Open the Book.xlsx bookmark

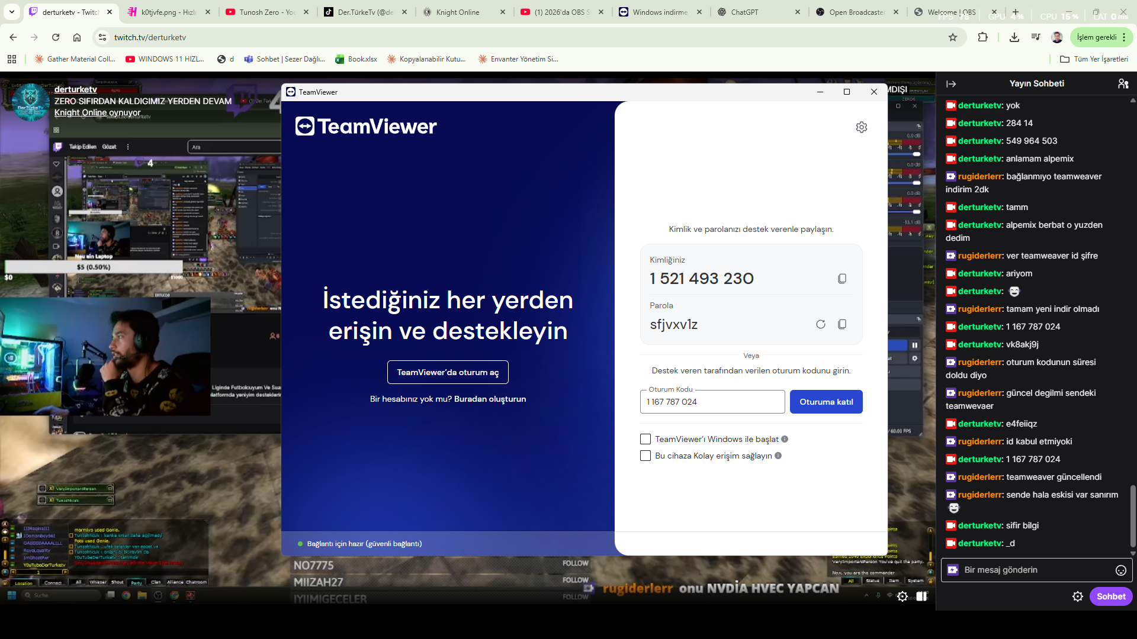356,59
